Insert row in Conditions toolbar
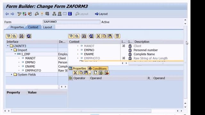205x115 pixels. [101, 73]
